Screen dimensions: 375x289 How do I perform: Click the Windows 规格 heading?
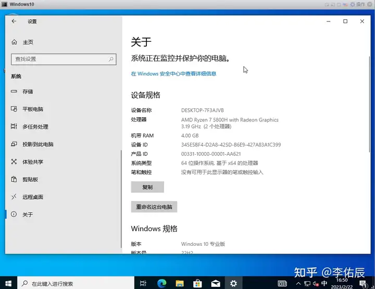point(154,229)
